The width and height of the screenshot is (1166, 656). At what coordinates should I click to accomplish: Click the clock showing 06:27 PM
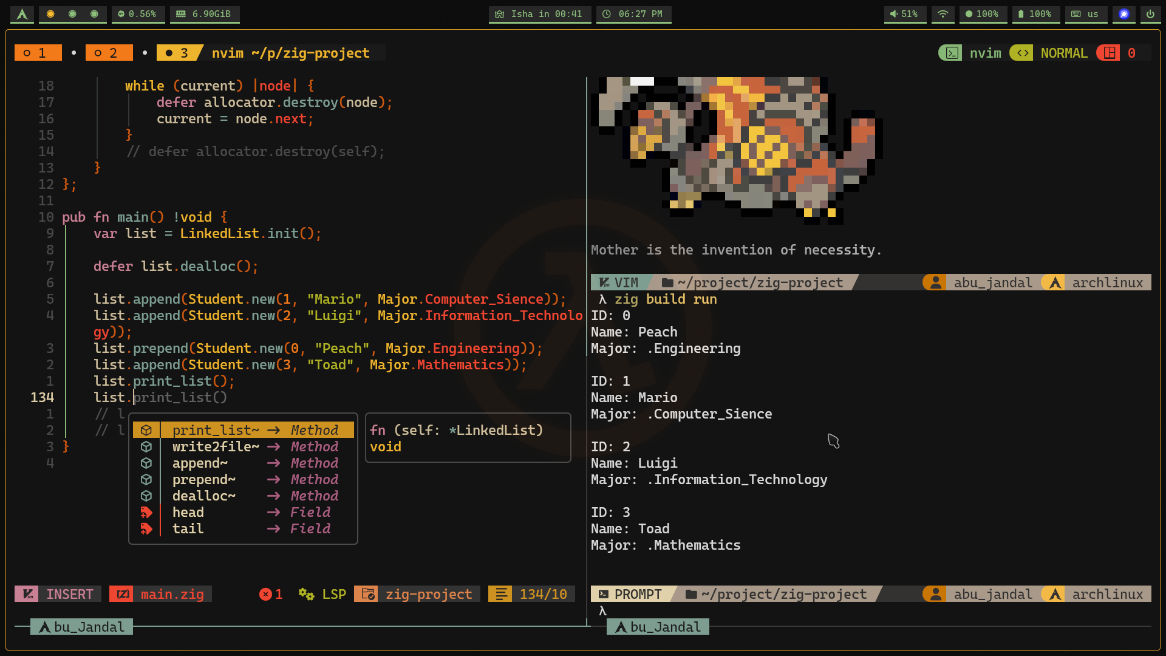click(634, 15)
